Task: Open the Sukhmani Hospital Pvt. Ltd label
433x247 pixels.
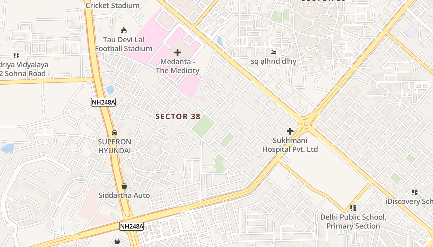Action: click(290, 145)
